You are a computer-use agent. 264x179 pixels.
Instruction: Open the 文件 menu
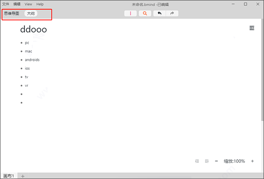[6, 4]
